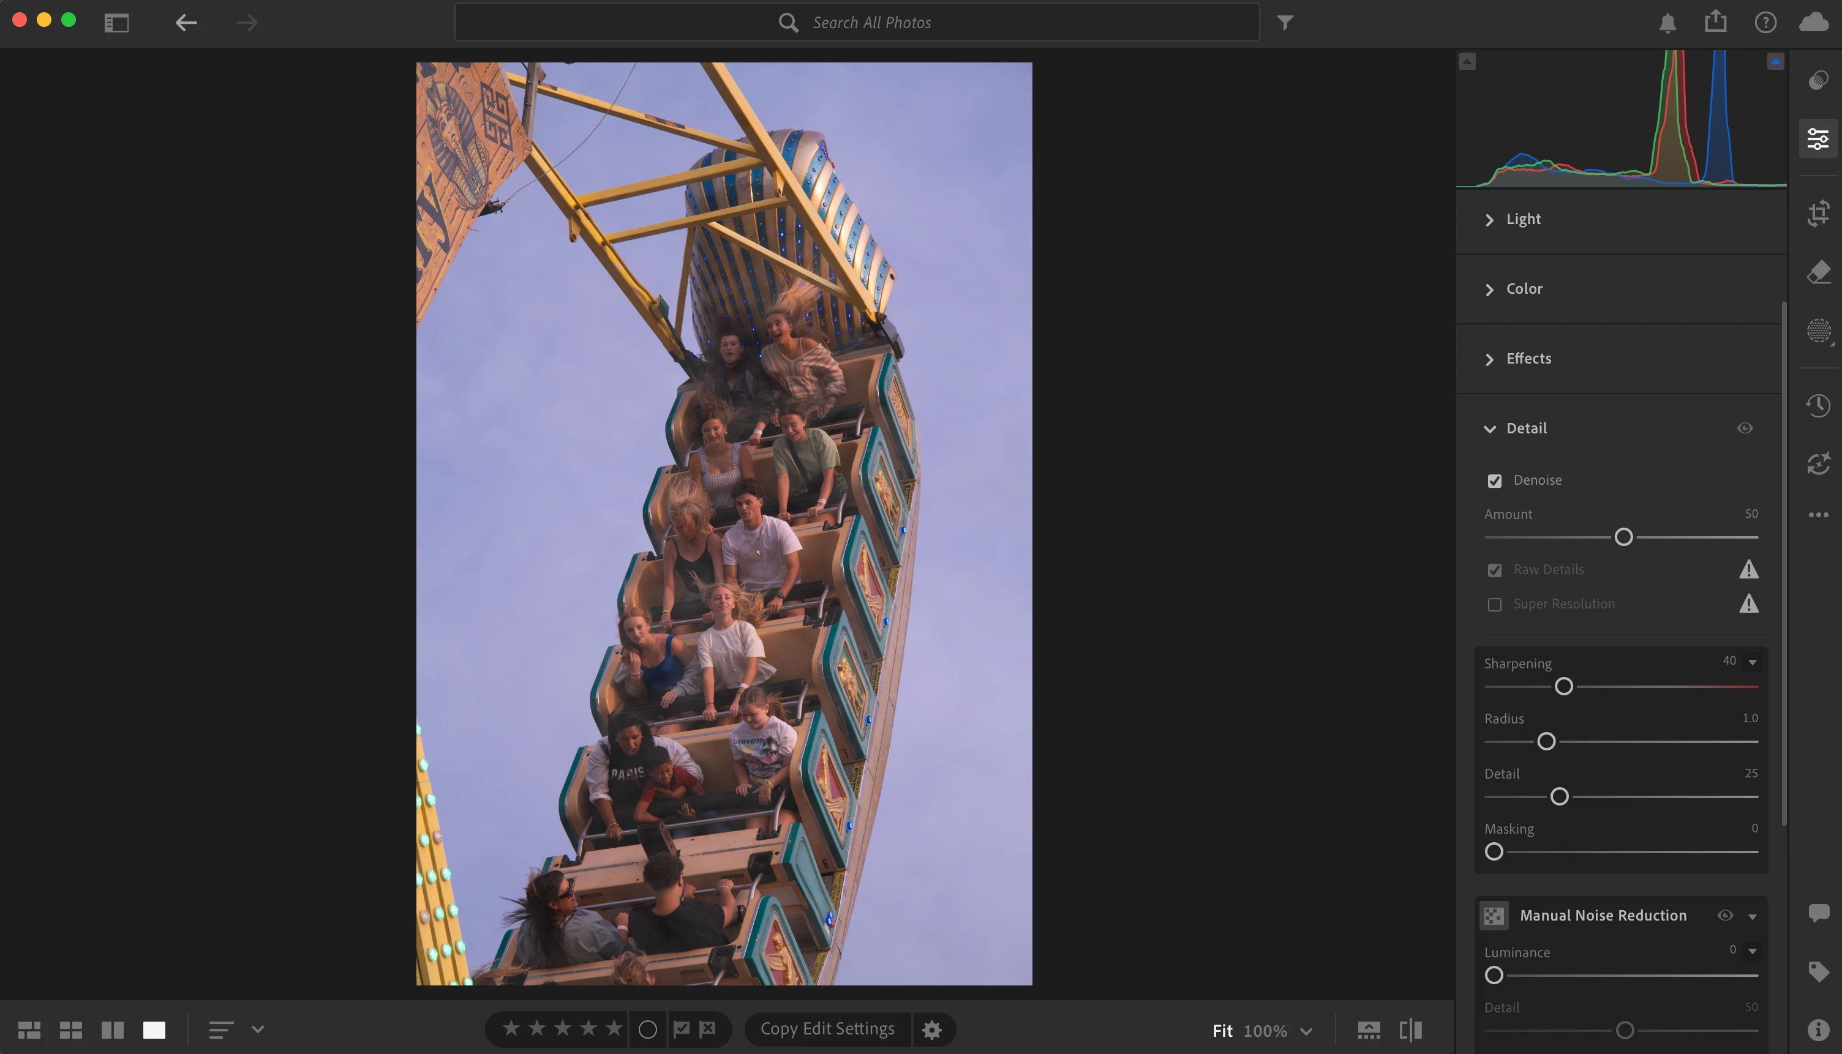Image resolution: width=1842 pixels, height=1054 pixels.
Task: Open the Keywords tag panel
Action: tap(1818, 971)
